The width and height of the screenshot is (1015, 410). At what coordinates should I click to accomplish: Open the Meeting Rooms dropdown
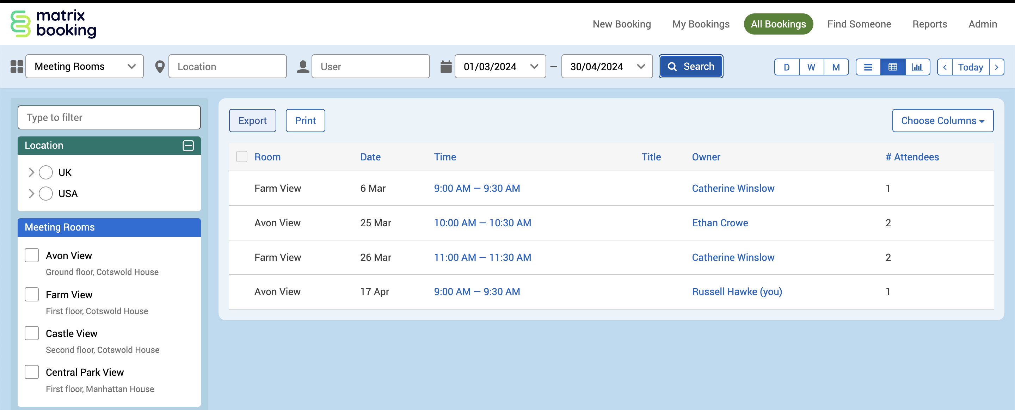[x=85, y=67]
